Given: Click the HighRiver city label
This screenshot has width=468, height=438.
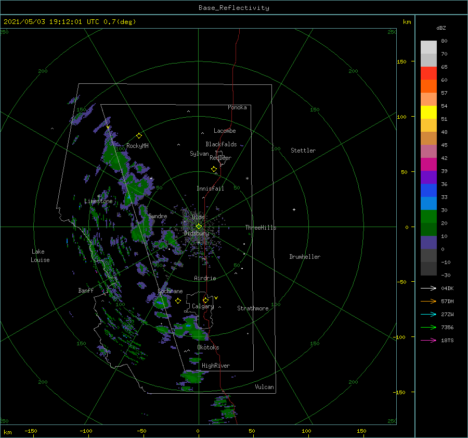Looking at the screenshot, I should [216, 366].
